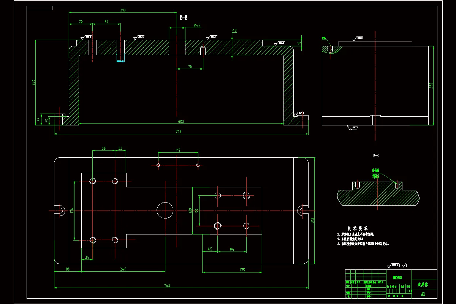Select the 139 dimension value
This screenshot has height=304, width=456.
tap(190, 210)
